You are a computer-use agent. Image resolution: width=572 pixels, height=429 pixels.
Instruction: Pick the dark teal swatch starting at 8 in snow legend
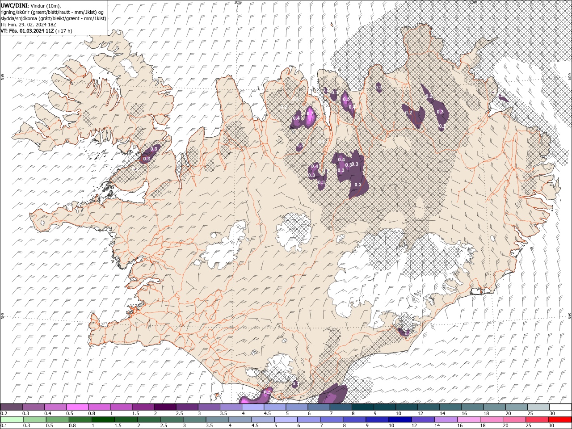(362, 407)
